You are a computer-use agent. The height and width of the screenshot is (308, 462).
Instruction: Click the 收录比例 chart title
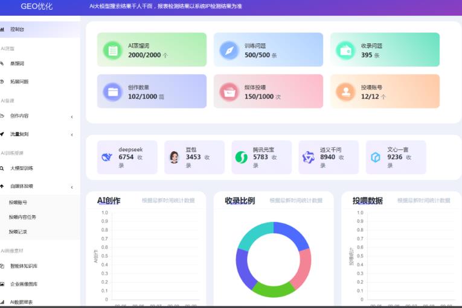240,201
